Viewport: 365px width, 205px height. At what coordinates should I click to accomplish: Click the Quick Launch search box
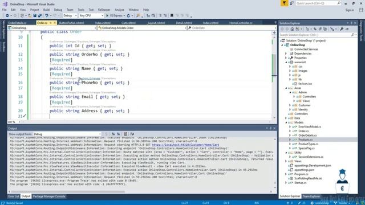coord(317,3)
